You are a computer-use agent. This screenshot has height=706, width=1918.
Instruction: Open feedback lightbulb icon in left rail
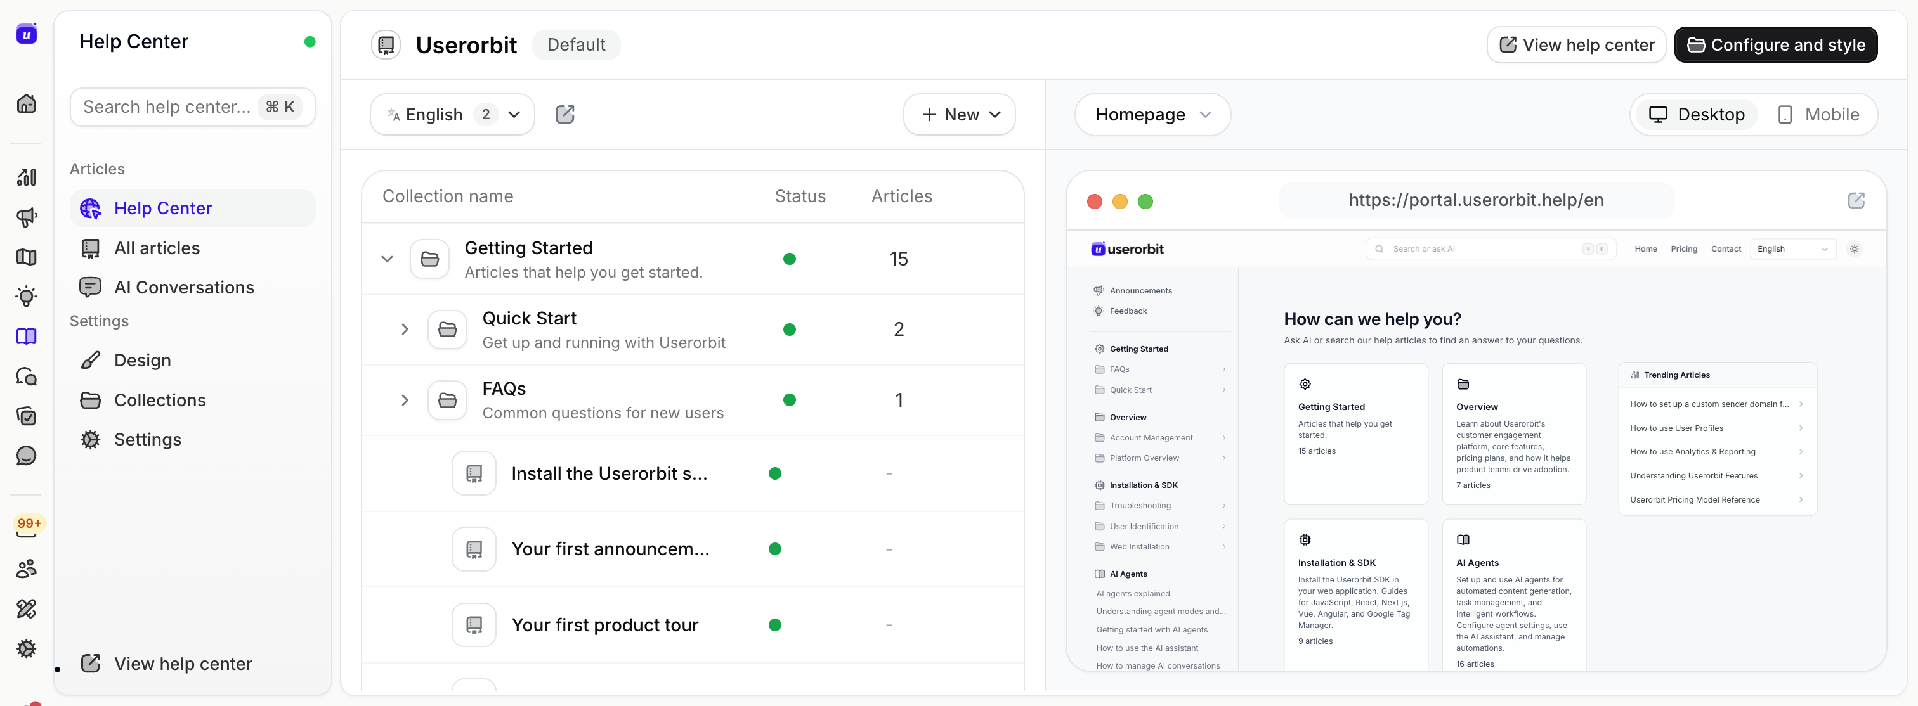click(26, 296)
